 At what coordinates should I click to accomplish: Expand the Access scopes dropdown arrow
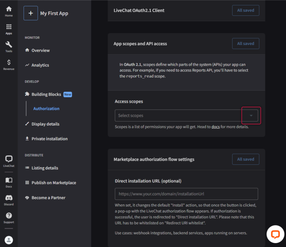251,116
